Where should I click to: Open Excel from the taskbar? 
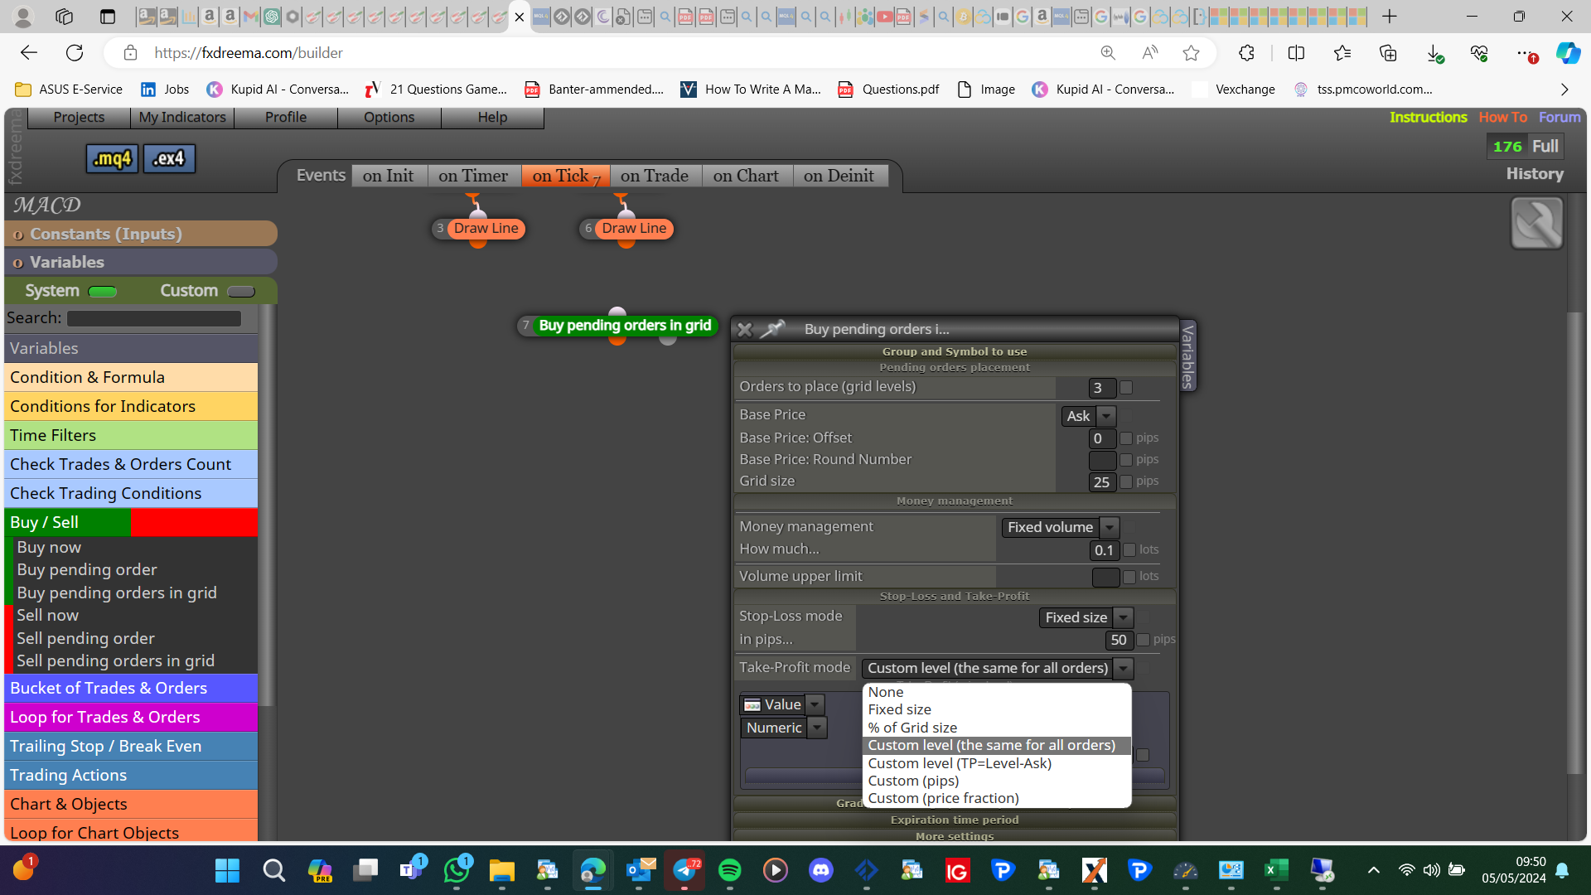click(1276, 870)
